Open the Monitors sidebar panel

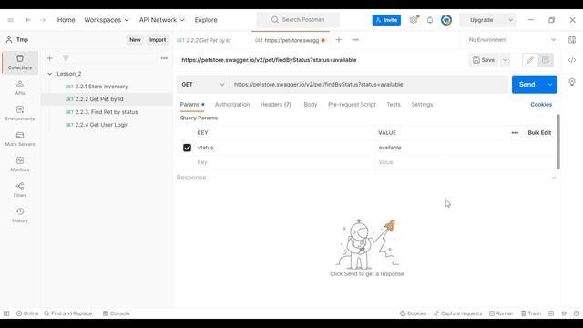coord(20,164)
